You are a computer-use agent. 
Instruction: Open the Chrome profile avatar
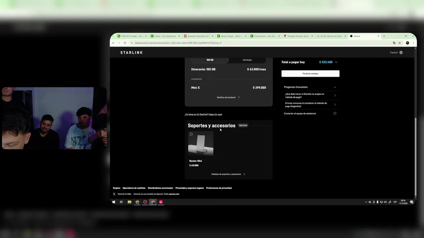tap(407, 43)
